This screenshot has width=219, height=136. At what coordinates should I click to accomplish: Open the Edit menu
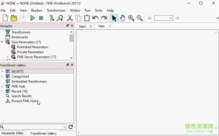tap(12, 10)
